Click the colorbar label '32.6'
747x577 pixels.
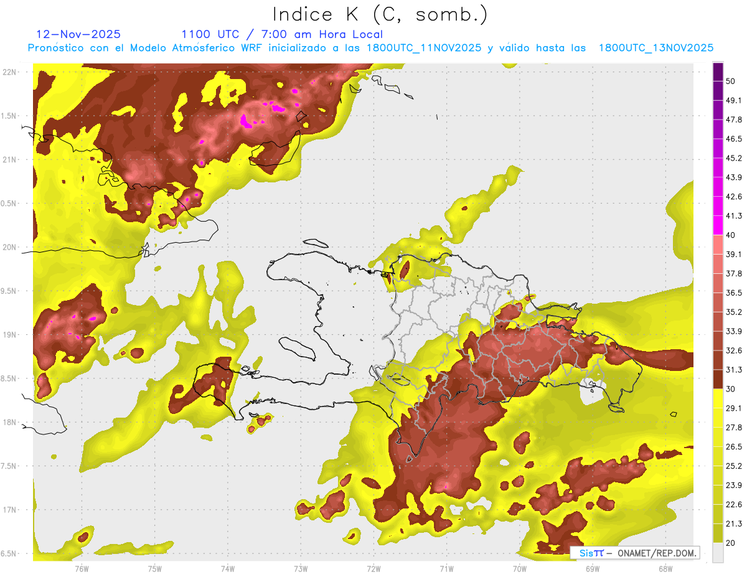pos(734,350)
